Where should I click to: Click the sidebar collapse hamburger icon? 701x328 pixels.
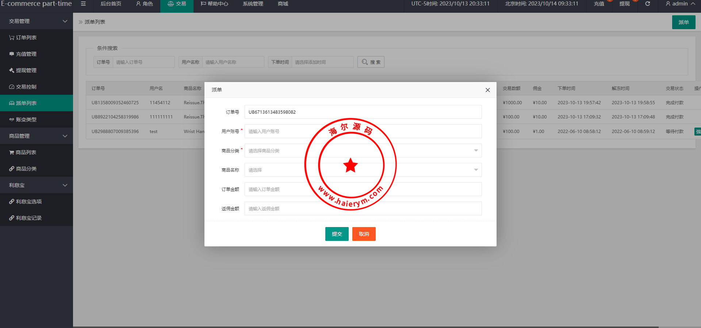[x=83, y=4]
